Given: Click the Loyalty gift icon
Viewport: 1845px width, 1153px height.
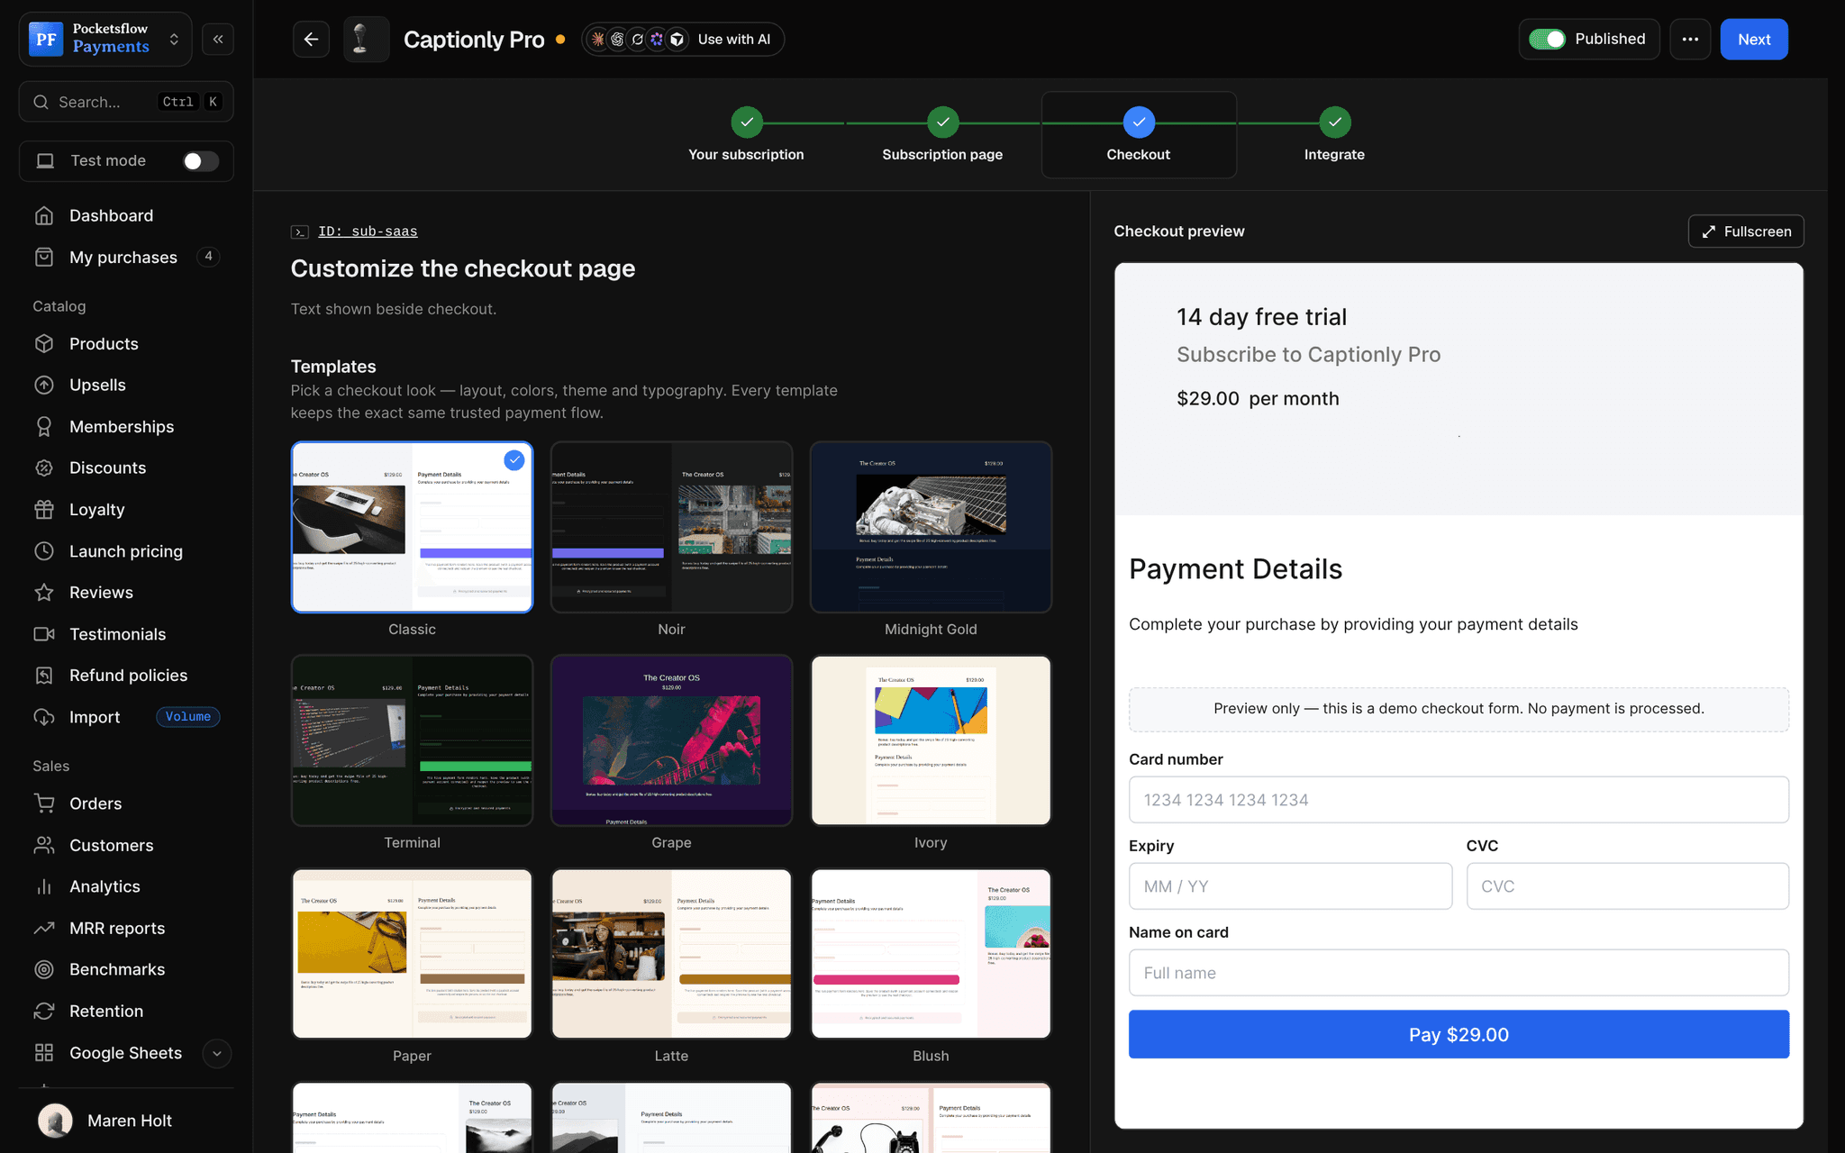Looking at the screenshot, I should [44, 509].
